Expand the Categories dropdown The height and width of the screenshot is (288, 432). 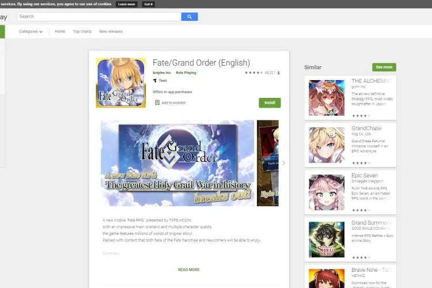click(x=31, y=32)
